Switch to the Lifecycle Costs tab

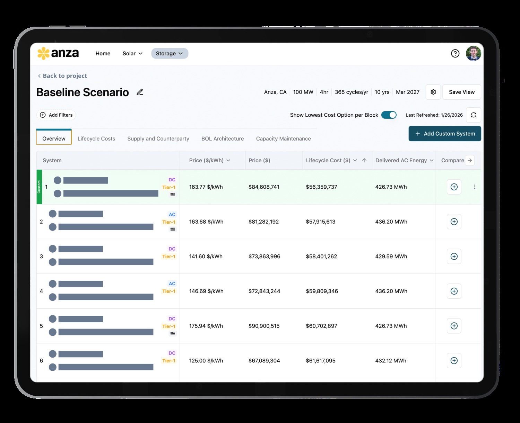coord(96,138)
